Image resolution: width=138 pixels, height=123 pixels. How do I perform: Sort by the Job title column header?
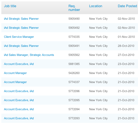[x=10, y=6]
